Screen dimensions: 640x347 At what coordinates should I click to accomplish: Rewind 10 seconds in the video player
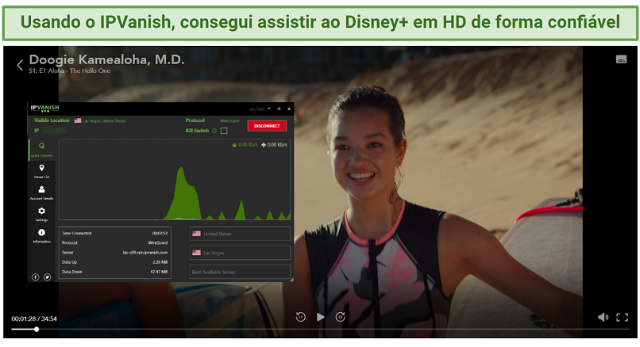pyautogui.click(x=300, y=317)
